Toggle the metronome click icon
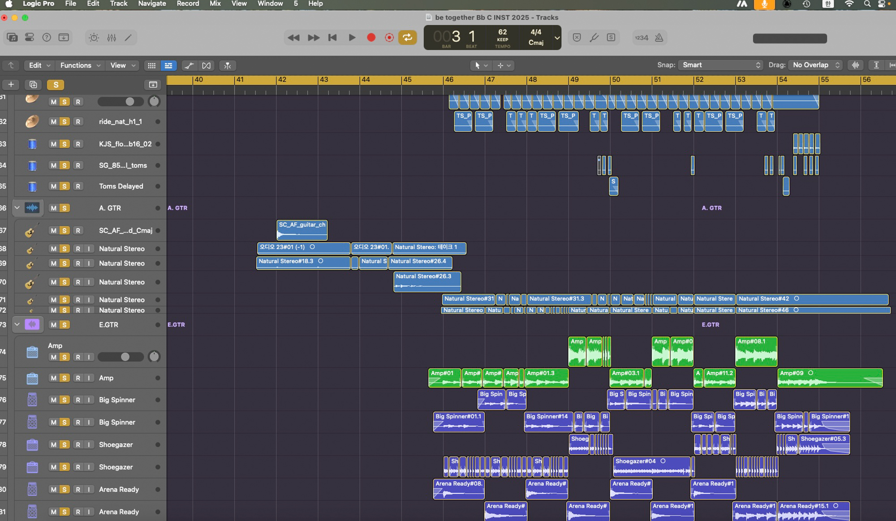Viewport: 896px width, 521px height. pos(659,38)
